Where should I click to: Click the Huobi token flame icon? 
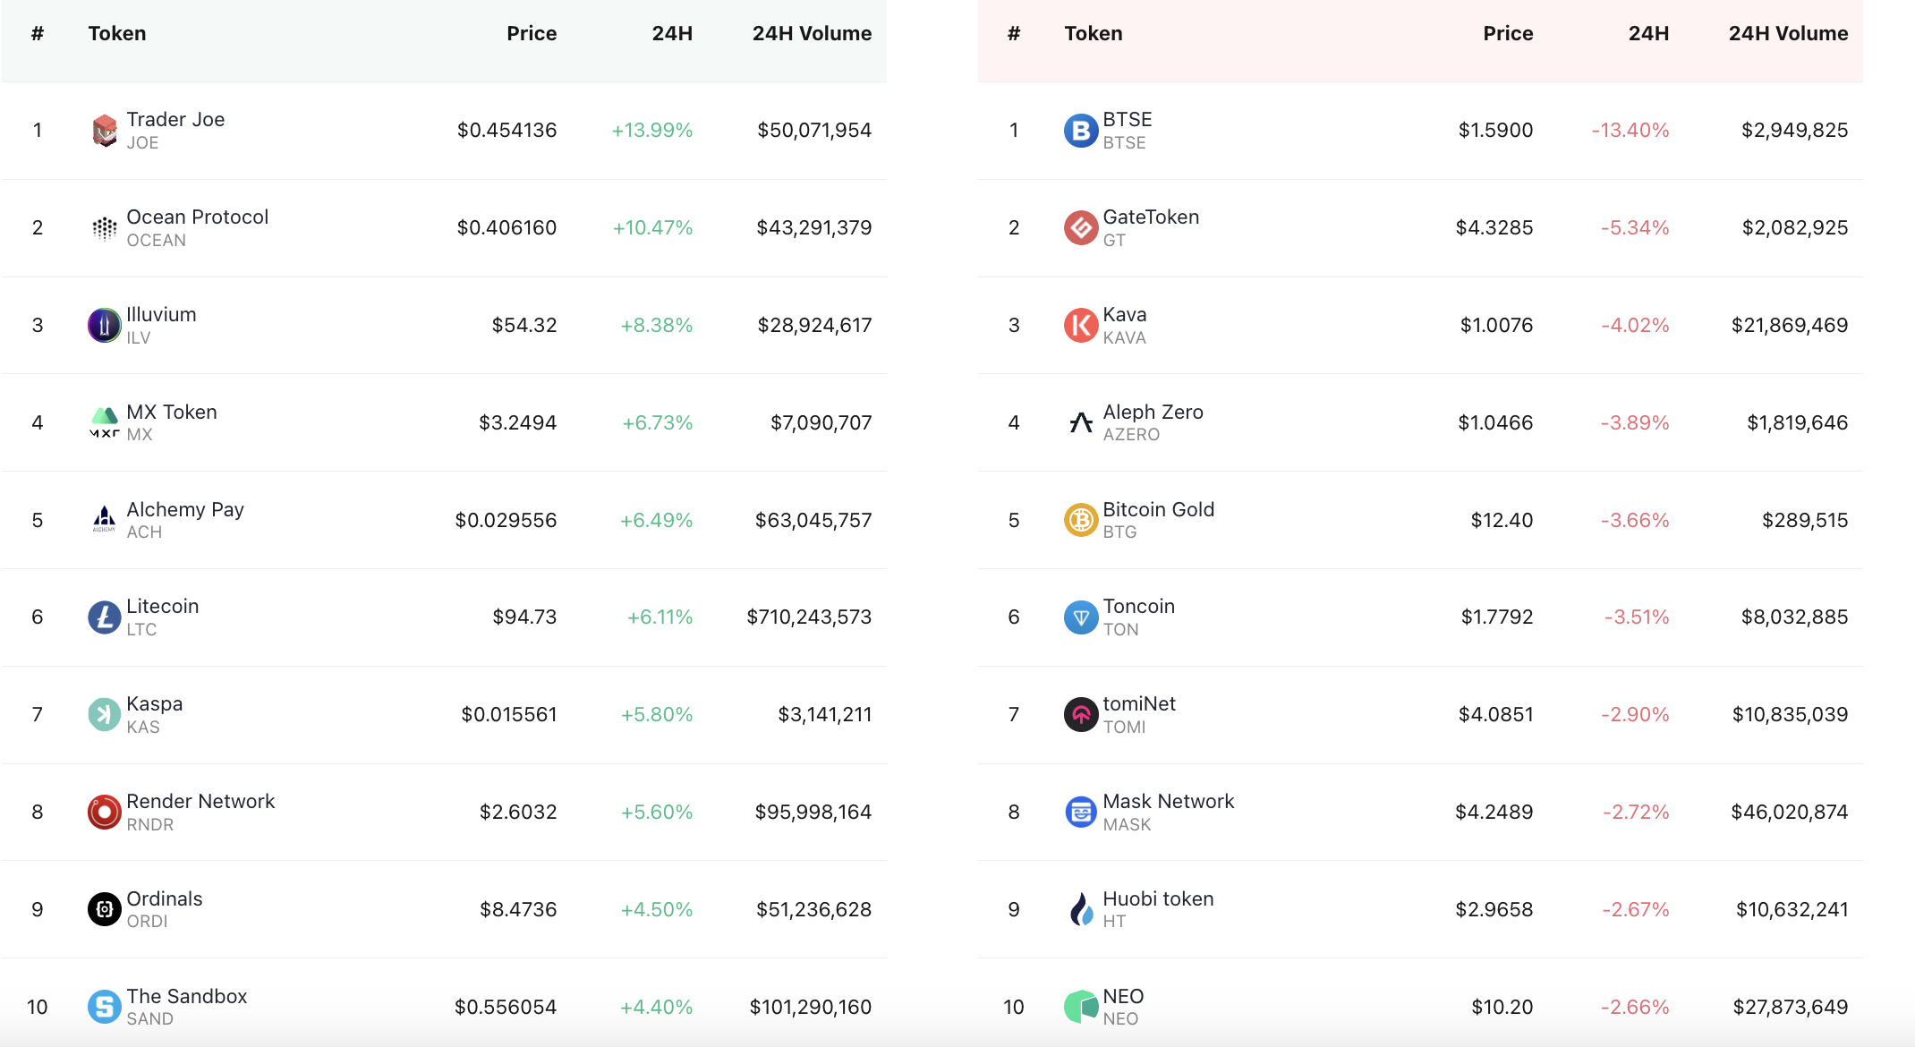(x=1081, y=910)
